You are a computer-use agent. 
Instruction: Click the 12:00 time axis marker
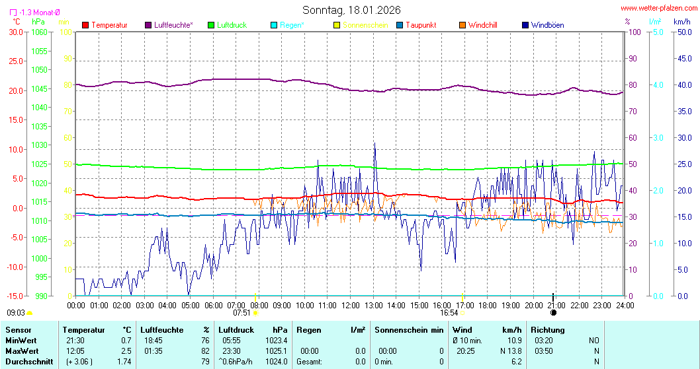(x=350, y=305)
